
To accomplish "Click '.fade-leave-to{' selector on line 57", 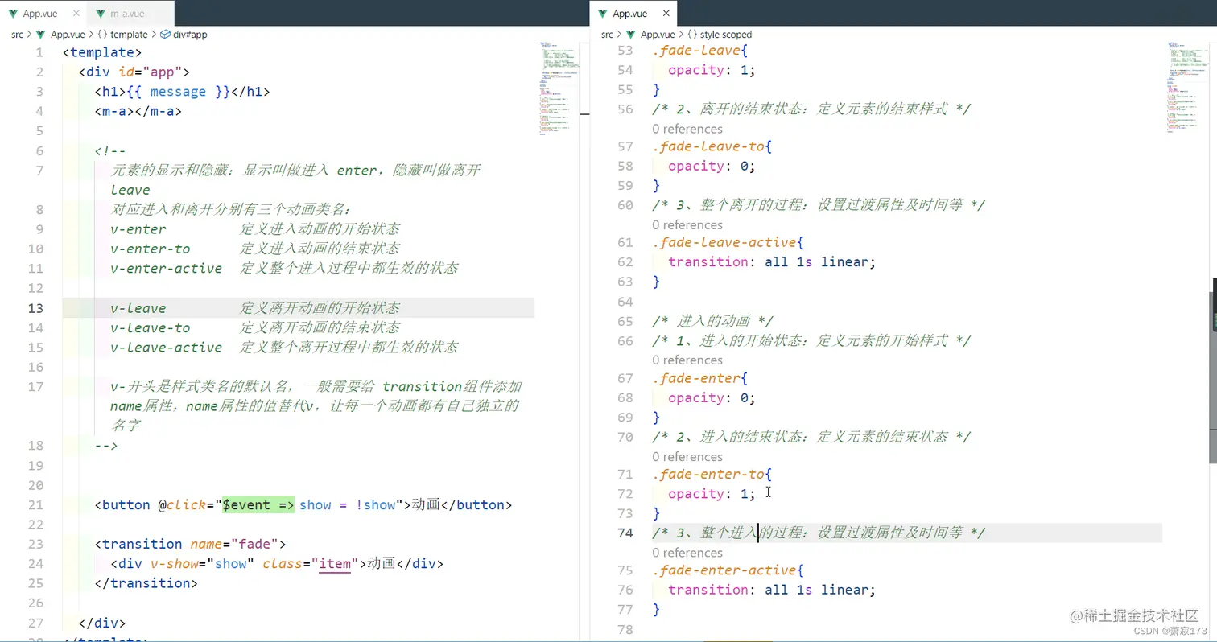I will coord(712,146).
